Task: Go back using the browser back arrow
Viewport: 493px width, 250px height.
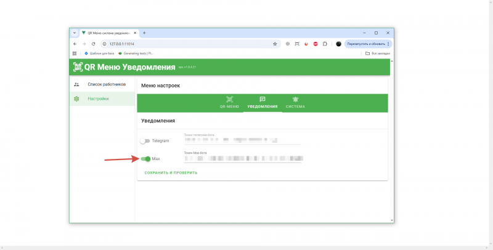Action: 75,44
